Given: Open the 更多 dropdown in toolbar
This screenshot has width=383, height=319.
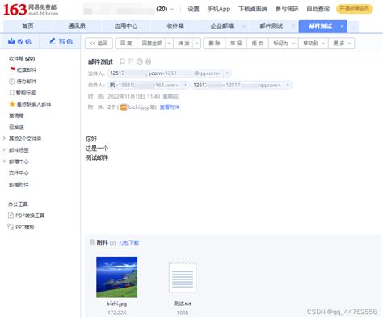Looking at the screenshot, I should point(342,44).
